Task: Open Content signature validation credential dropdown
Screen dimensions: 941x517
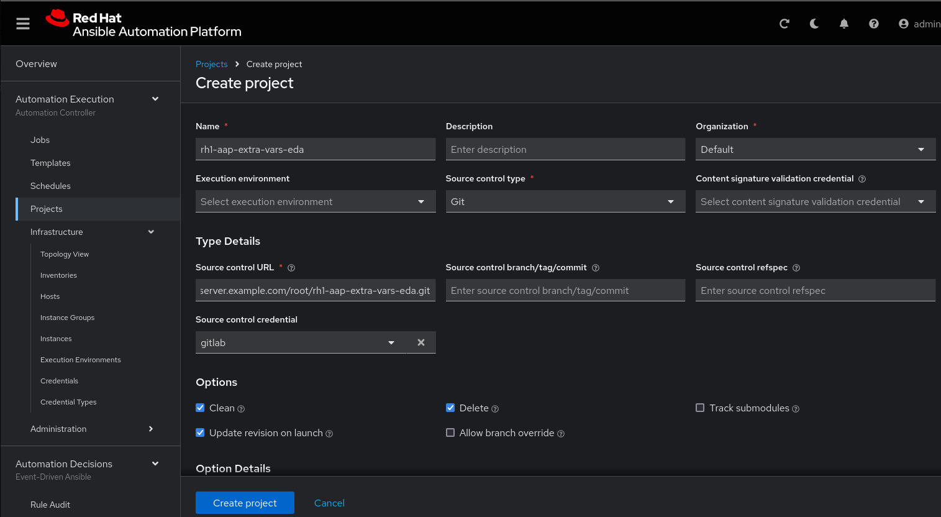Action: (816, 201)
